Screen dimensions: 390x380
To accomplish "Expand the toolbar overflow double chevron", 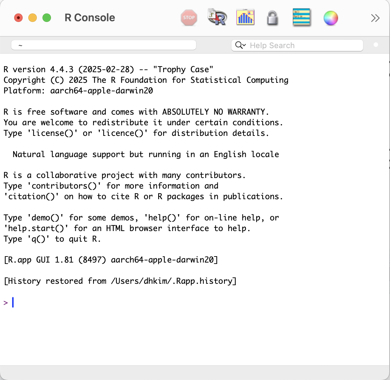I will click(375, 18).
